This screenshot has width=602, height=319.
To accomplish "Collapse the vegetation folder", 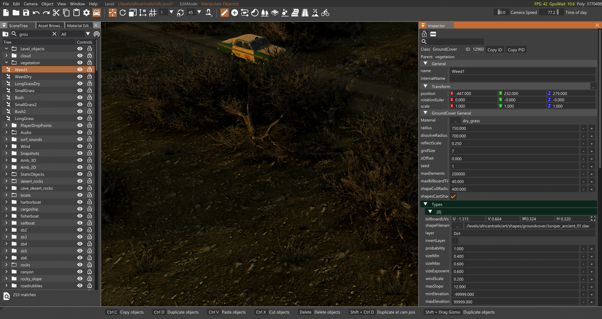I will [x=6, y=63].
